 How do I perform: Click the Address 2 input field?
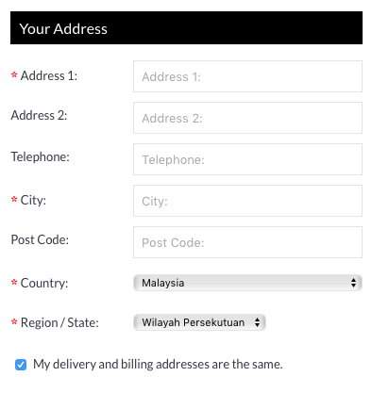click(247, 118)
